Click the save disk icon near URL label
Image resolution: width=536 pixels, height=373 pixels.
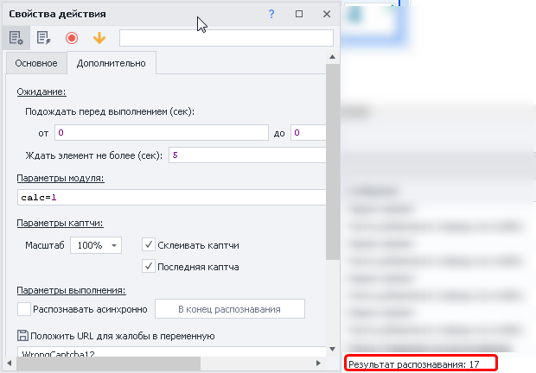22,336
